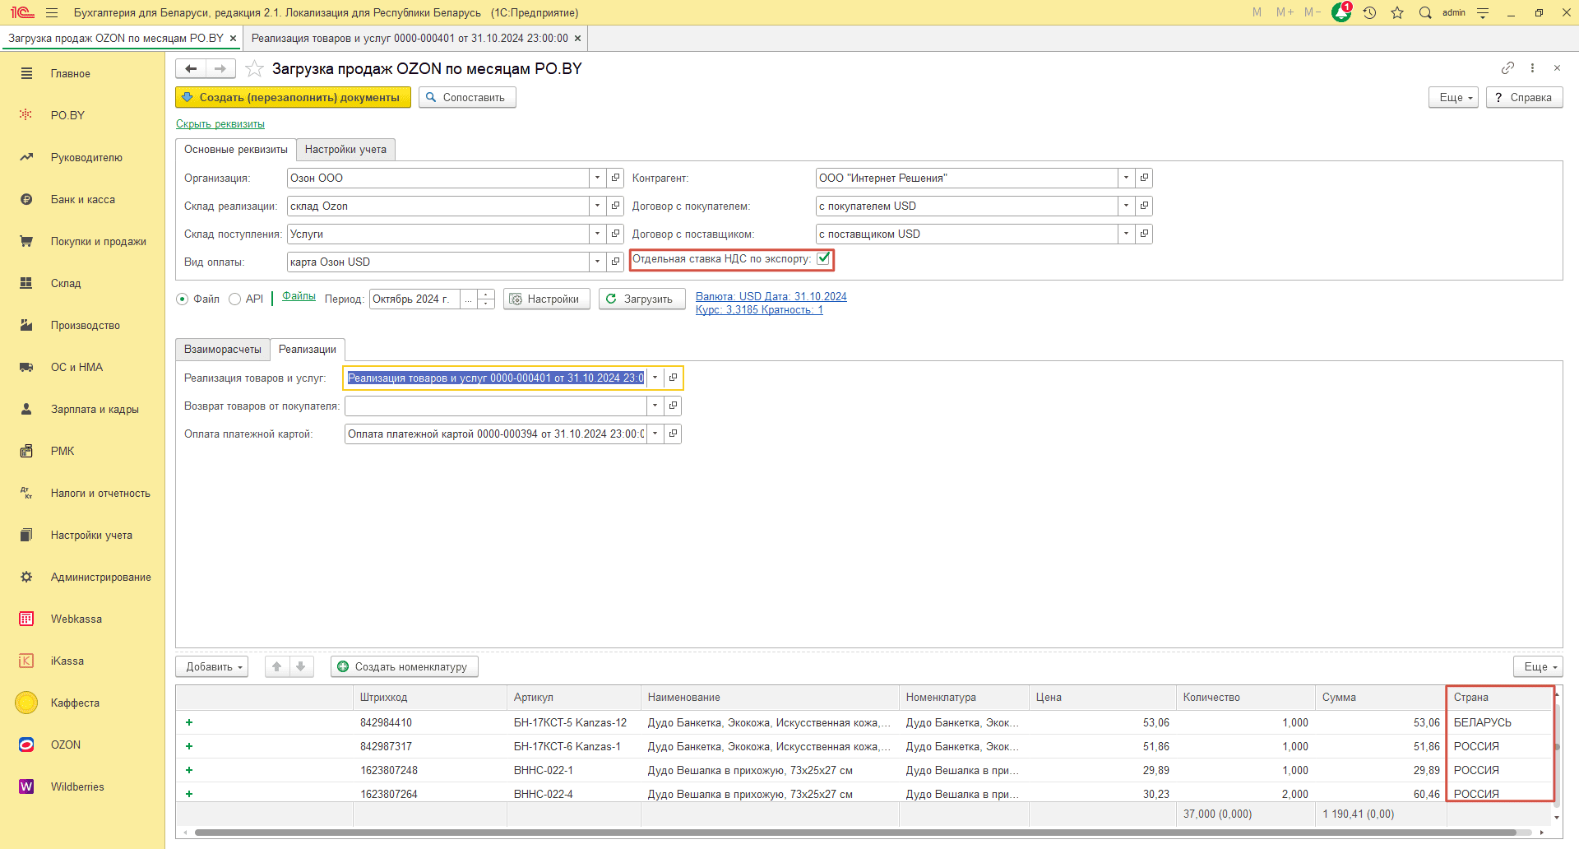
Task: Switch to Настройки учета tab
Action: pos(345,149)
